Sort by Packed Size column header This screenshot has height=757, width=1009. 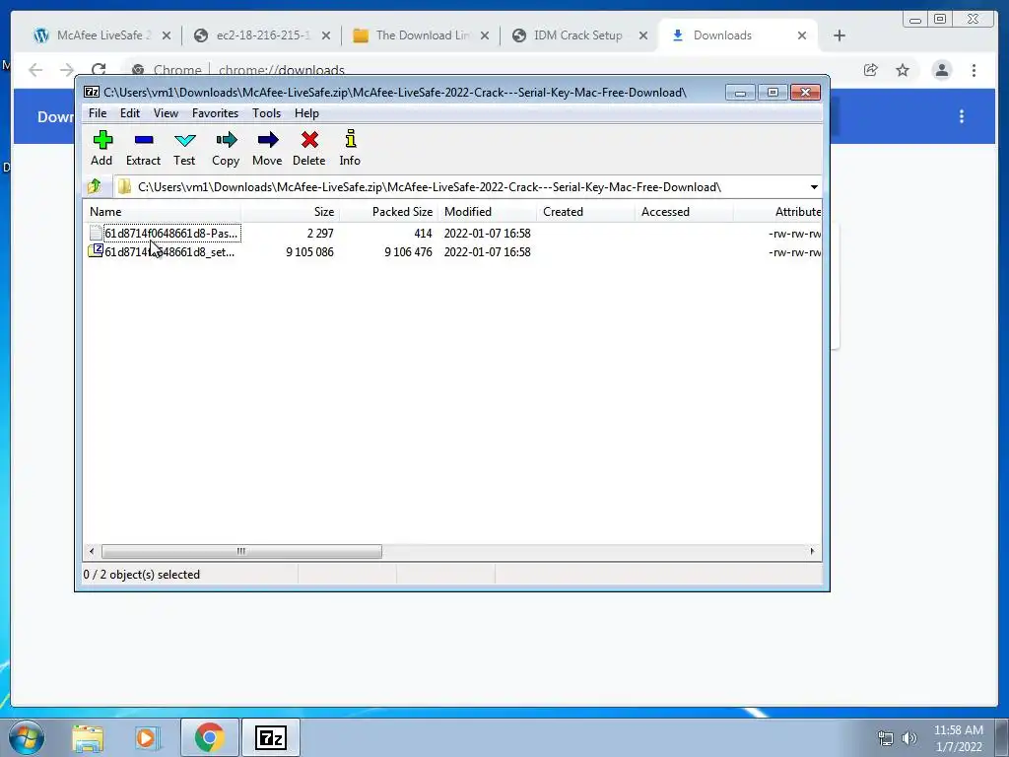[388, 212]
